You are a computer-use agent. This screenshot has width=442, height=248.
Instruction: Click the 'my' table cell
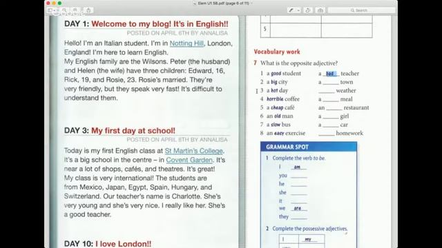point(311,239)
